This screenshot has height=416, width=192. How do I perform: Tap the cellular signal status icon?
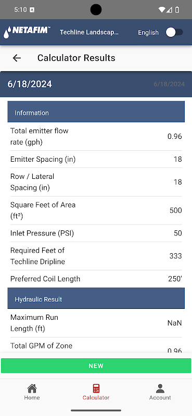coord(169,10)
